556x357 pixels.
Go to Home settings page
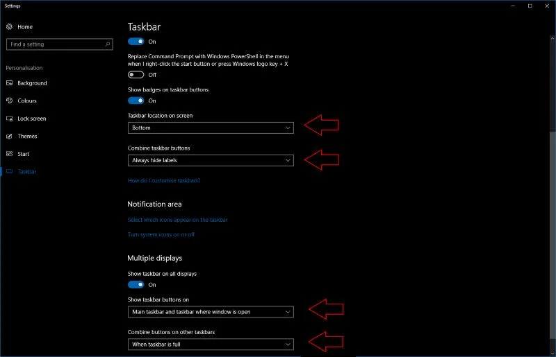25,27
